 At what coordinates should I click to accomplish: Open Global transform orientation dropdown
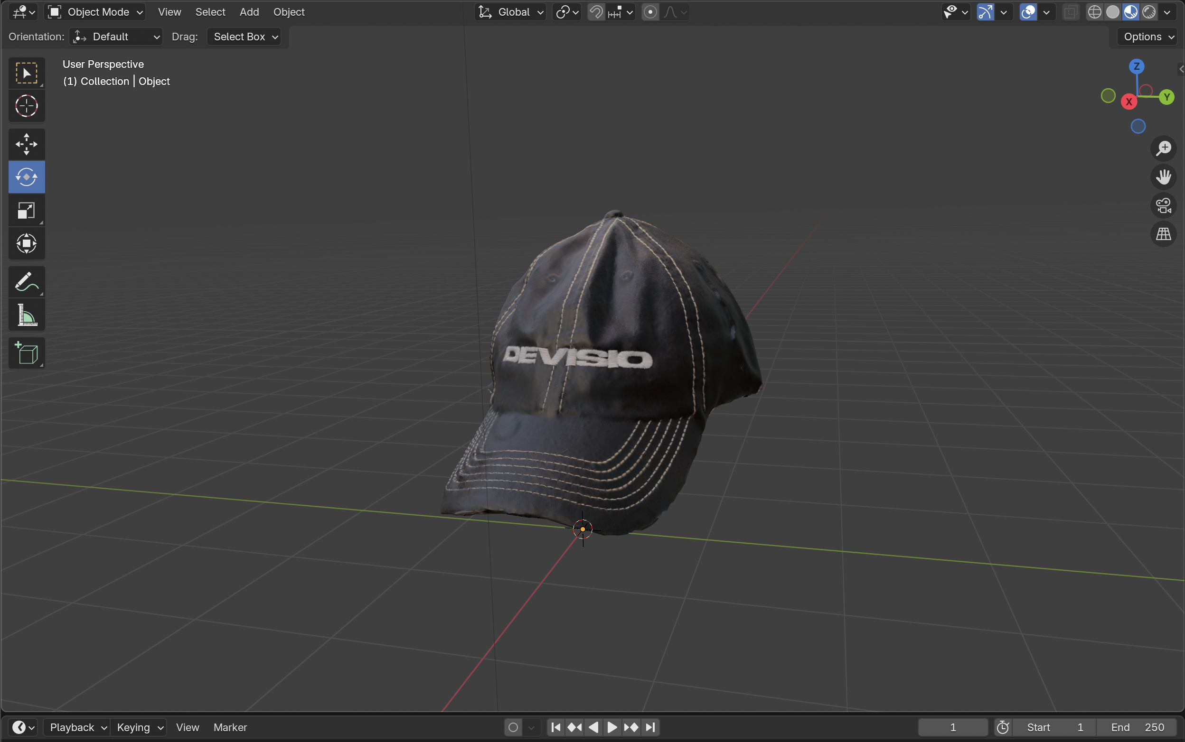click(x=511, y=12)
